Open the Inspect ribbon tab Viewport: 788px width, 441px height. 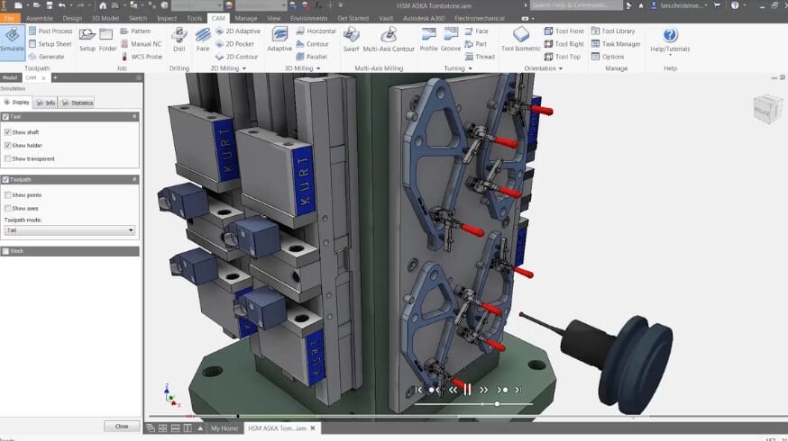click(x=167, y=17)
